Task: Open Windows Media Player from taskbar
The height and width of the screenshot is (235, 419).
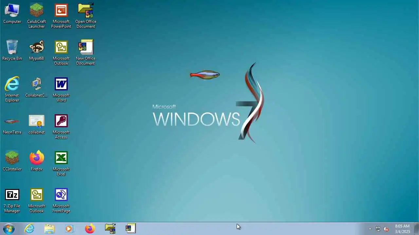Action: tap(69, 228)
